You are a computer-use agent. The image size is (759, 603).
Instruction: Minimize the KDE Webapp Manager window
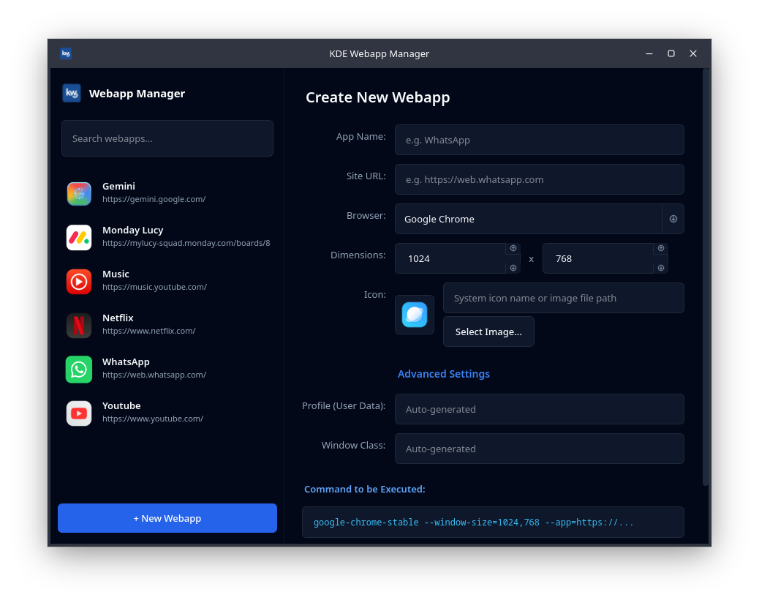[x=649, y=53]
